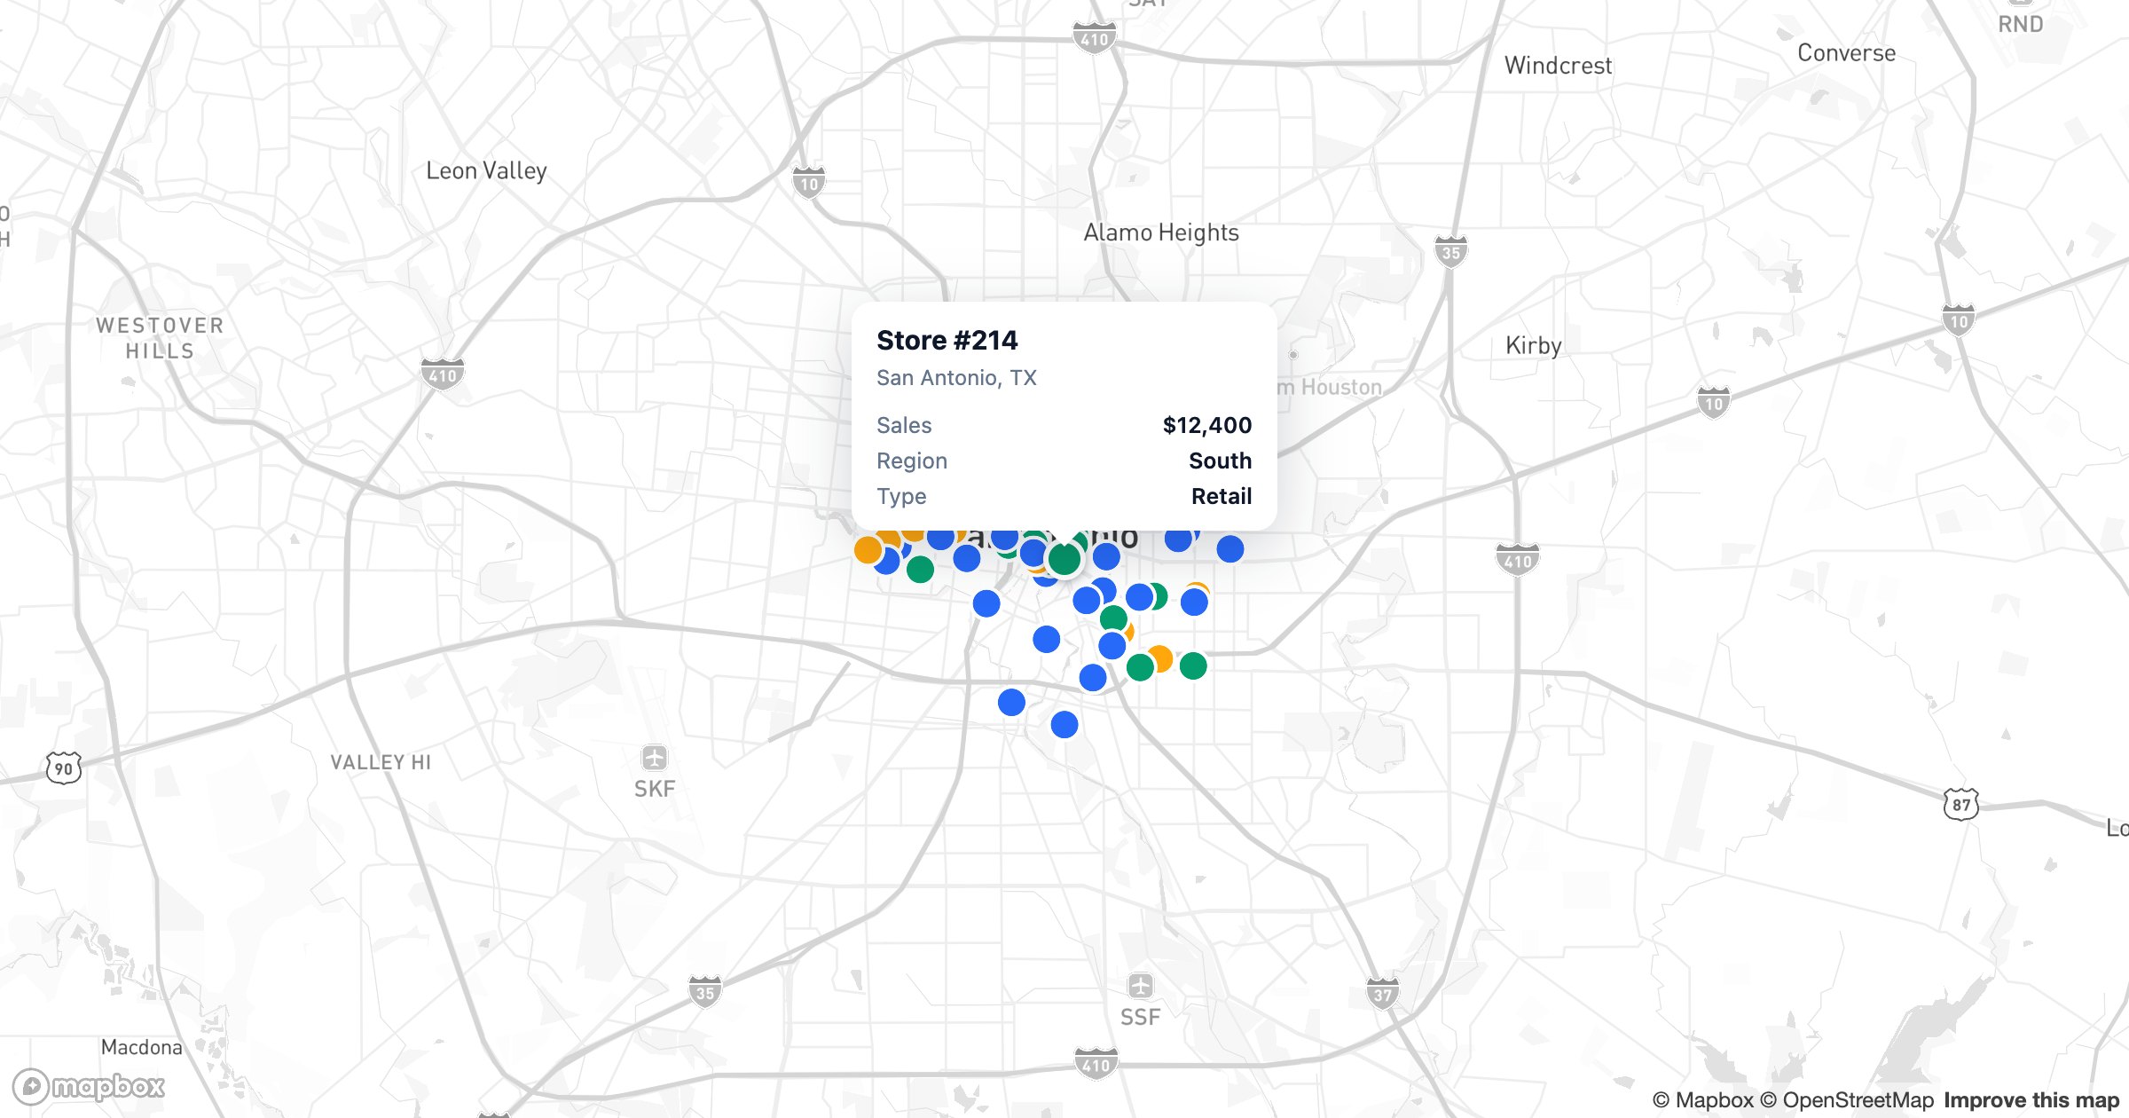Image resolution: width=2129 pixels, height=1118 pixels.
Task: Click the Interstate 35 shield near Kirby
Action: click(1451, 252)
